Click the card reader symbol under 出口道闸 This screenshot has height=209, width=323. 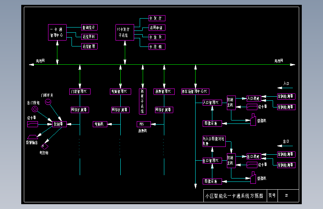pyautogui.click(x=252, y=165)
